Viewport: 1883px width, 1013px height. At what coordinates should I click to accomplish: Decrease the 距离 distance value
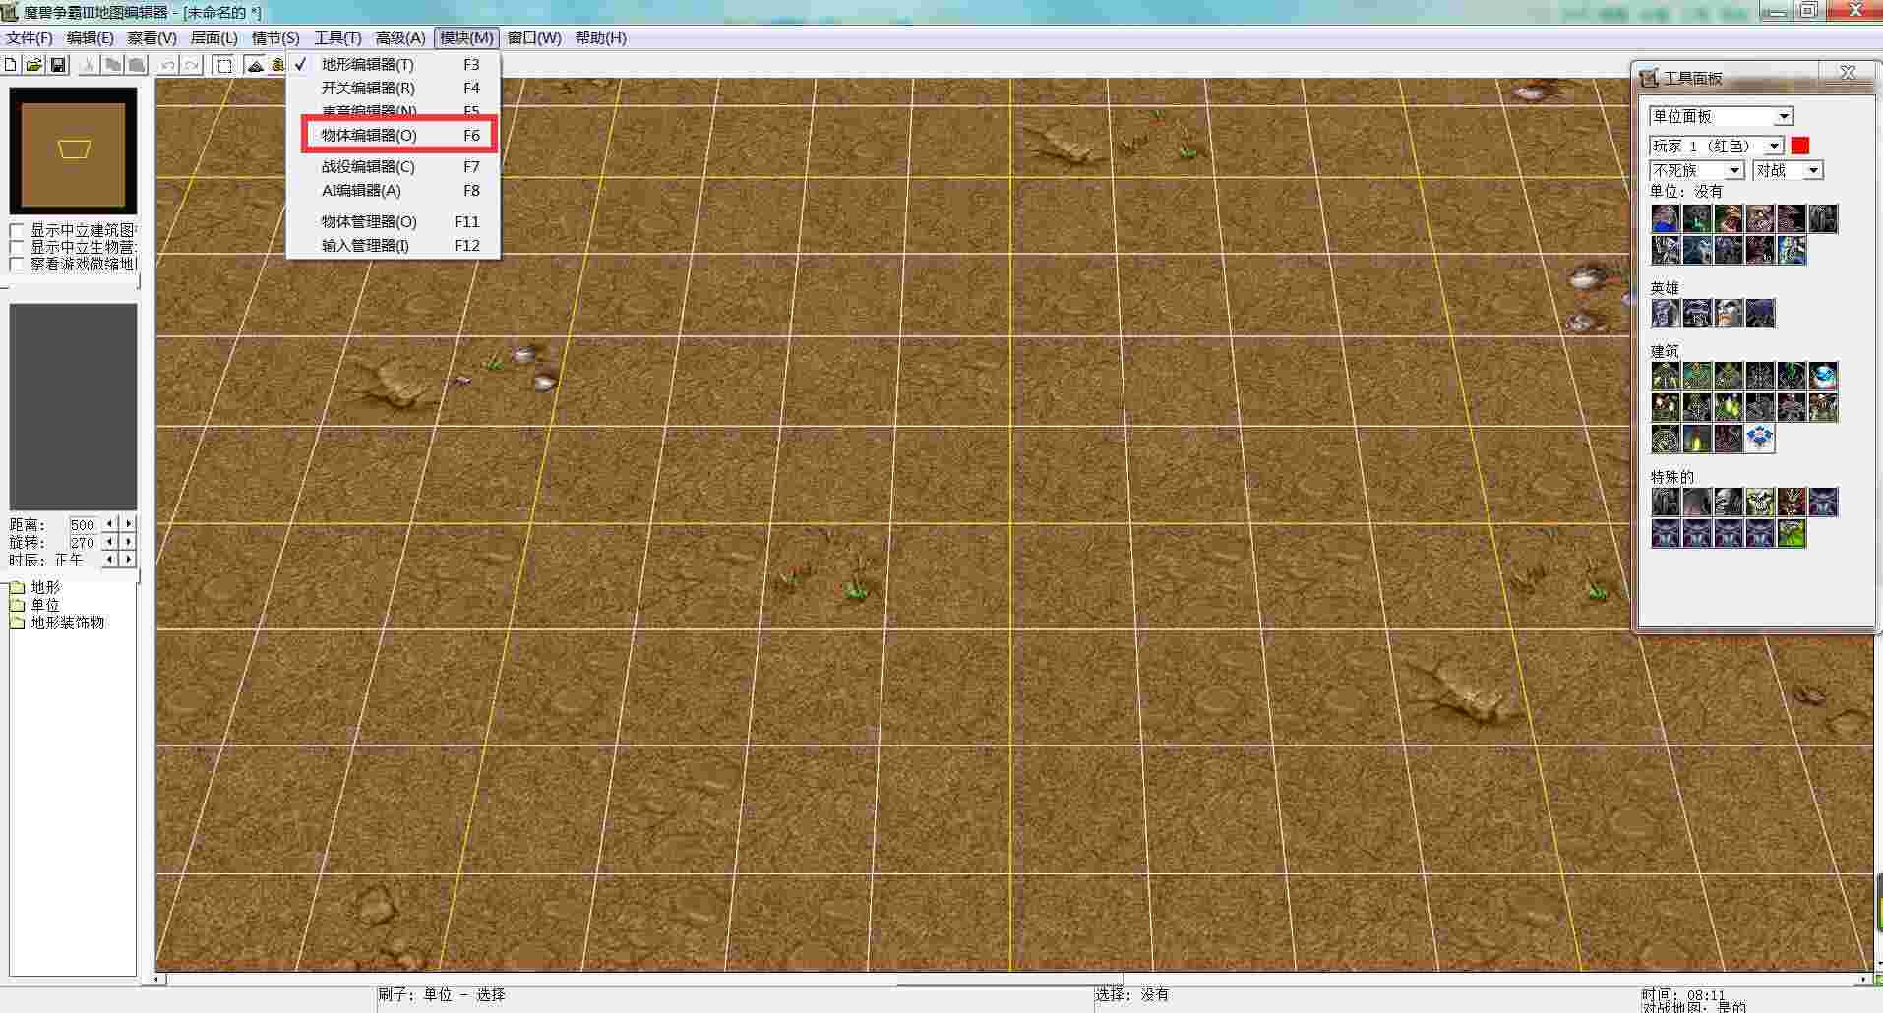coord(110,524)
